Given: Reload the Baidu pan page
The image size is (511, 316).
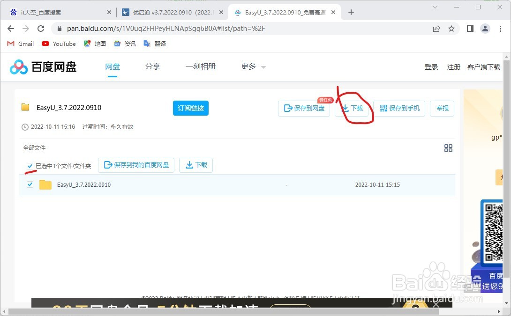Looking at the screenshot, I should (41, 29).
